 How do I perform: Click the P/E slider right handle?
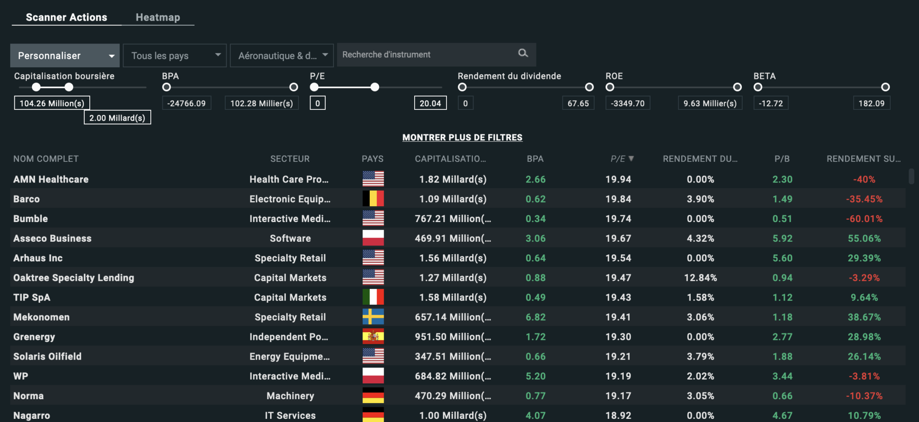[375, 87]
